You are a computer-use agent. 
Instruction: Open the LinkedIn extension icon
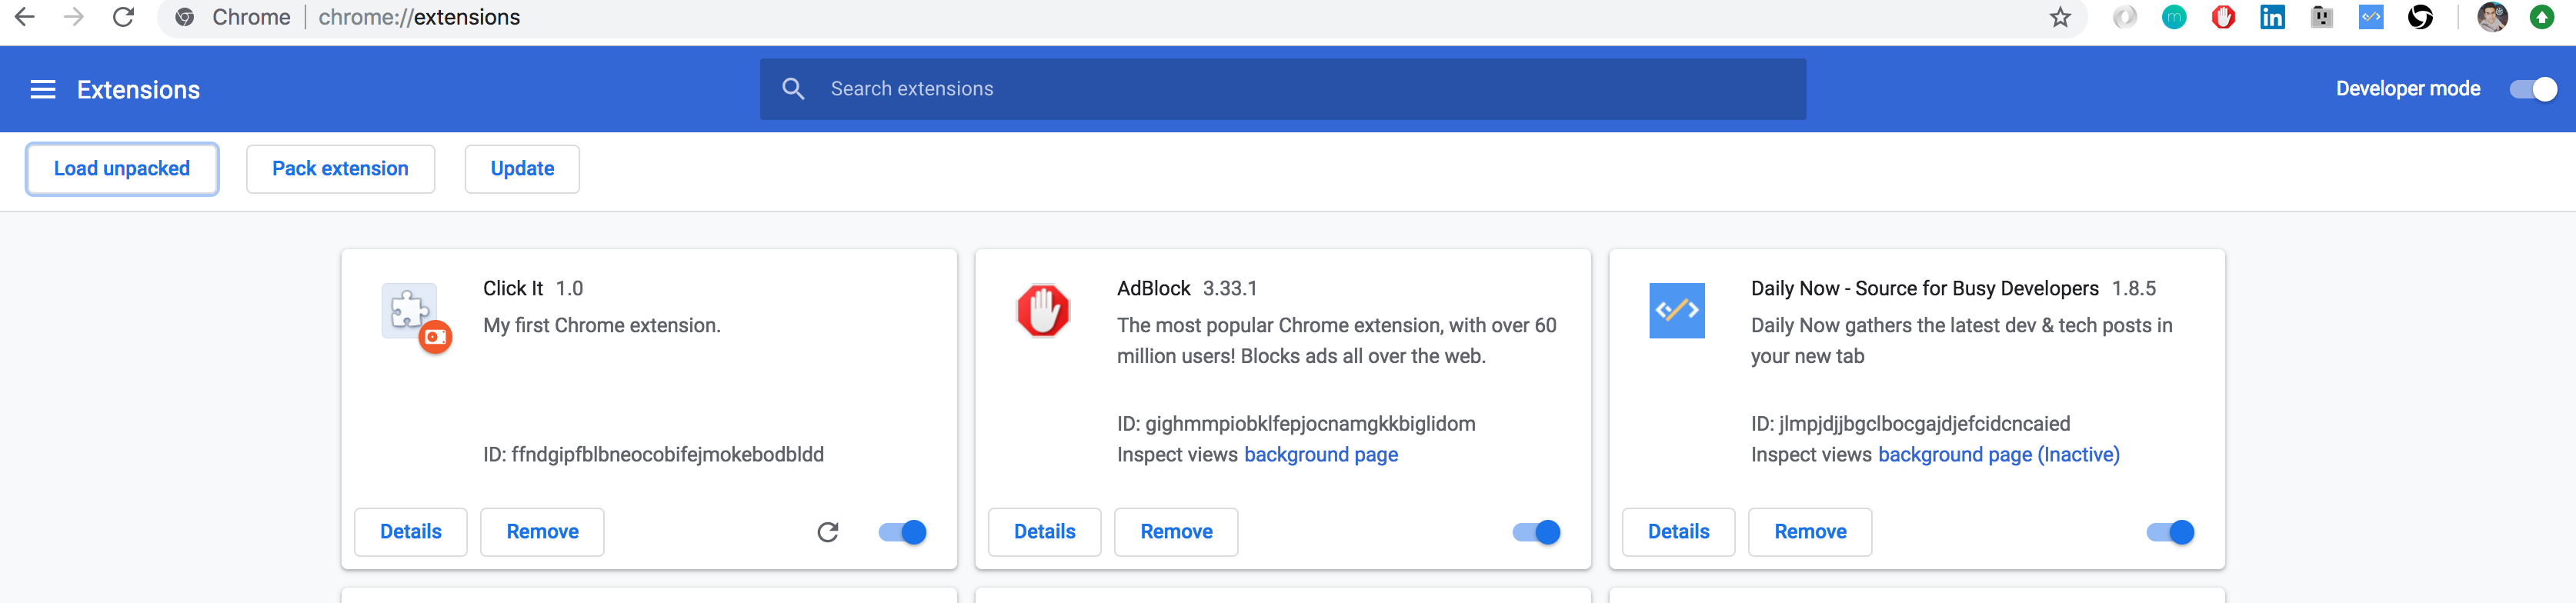2272,17
